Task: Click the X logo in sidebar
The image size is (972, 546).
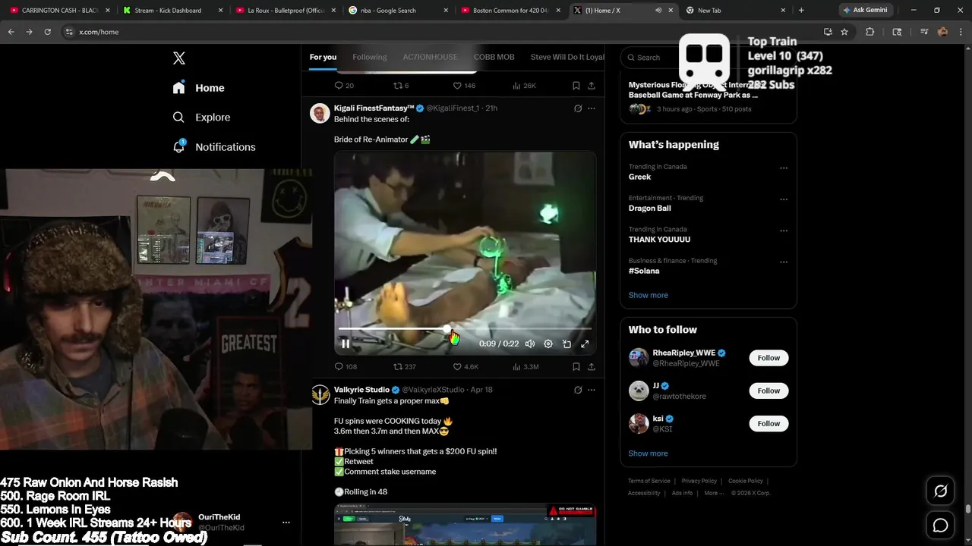Action: pos(179,58)
